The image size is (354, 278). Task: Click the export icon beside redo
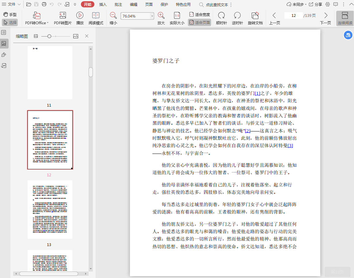(67, 4)
